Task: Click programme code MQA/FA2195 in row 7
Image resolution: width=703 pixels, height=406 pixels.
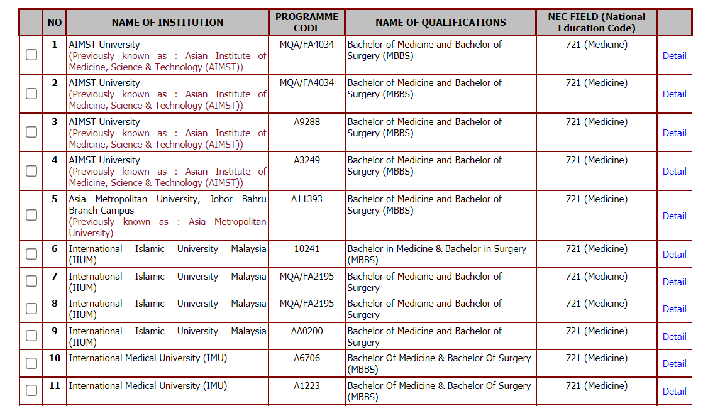Action: (307, 277)
